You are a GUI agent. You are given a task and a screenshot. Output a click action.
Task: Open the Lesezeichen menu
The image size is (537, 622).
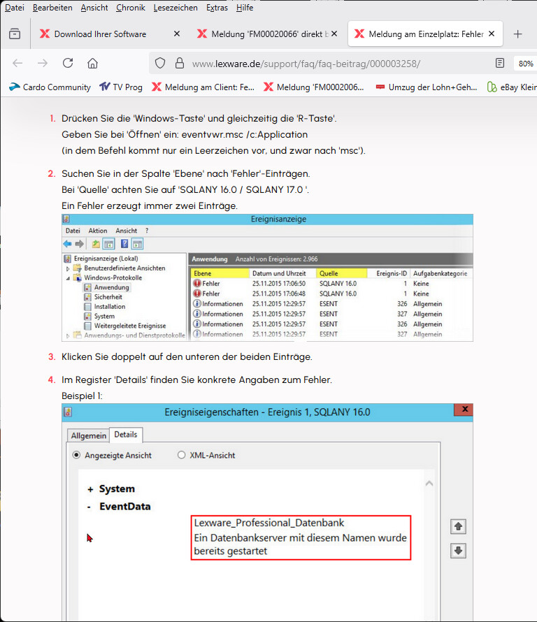pos(176,8)
